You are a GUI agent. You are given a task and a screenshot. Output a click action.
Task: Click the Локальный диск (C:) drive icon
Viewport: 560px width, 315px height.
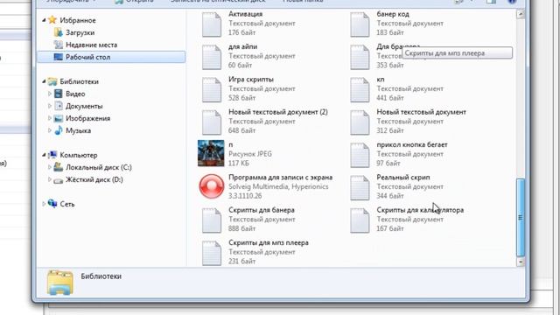(x=59, y=167)
